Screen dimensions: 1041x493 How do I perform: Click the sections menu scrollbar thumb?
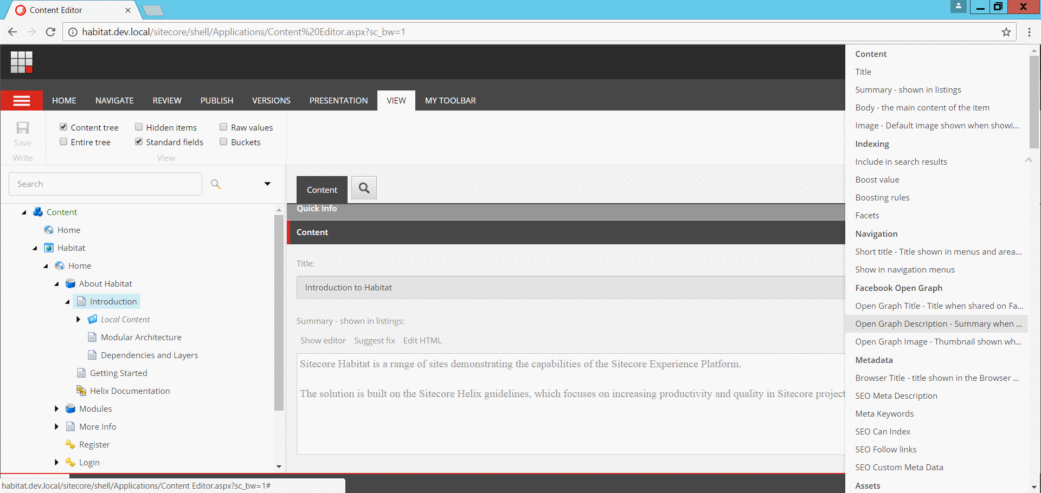1034,101
